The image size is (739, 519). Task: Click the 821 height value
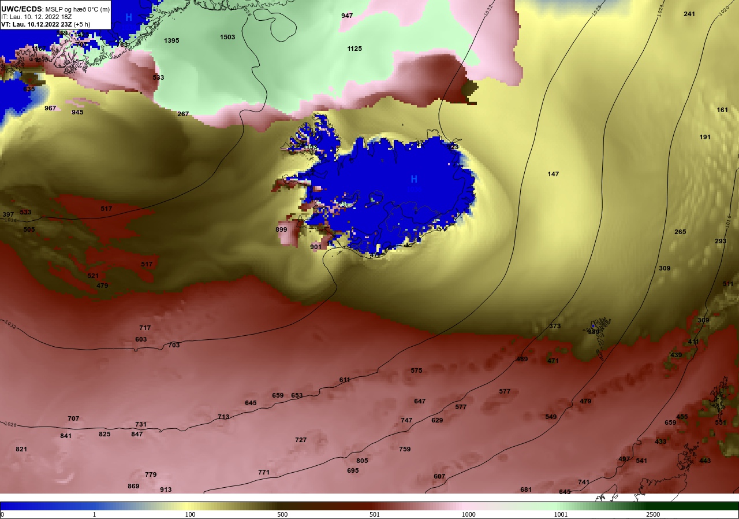(21, 449)
